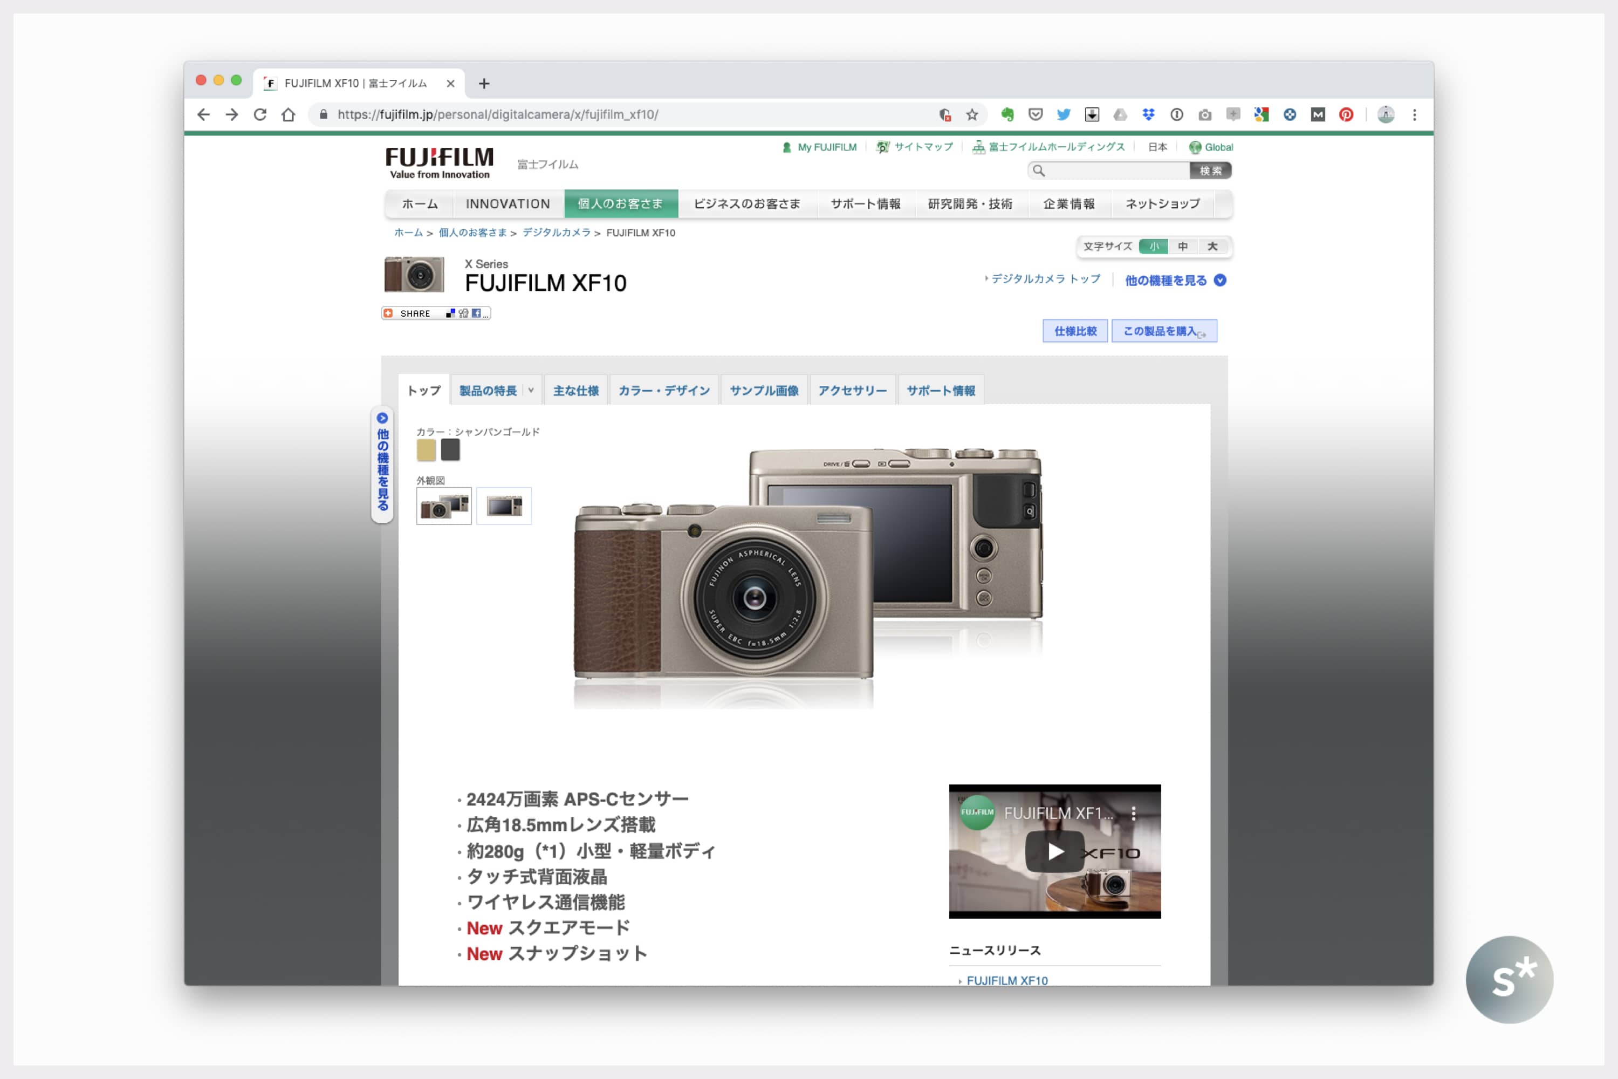Open the vertical 他の機種を見る side panel

(x=382, y=465)
